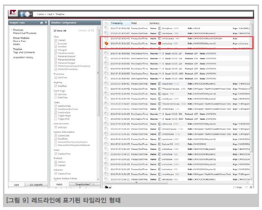This screenshot has width=262, height=210.
Task: Click the pin icon in Analysis Data header
Action: tap(46, 23)
